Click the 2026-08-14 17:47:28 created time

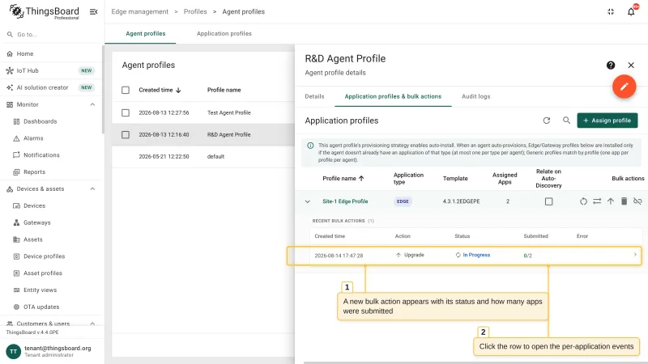(x=339, y=256)
